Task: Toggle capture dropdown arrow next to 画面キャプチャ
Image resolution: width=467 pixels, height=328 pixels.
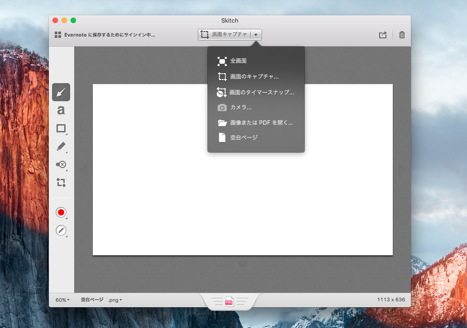Action: (x=256, y=35)
